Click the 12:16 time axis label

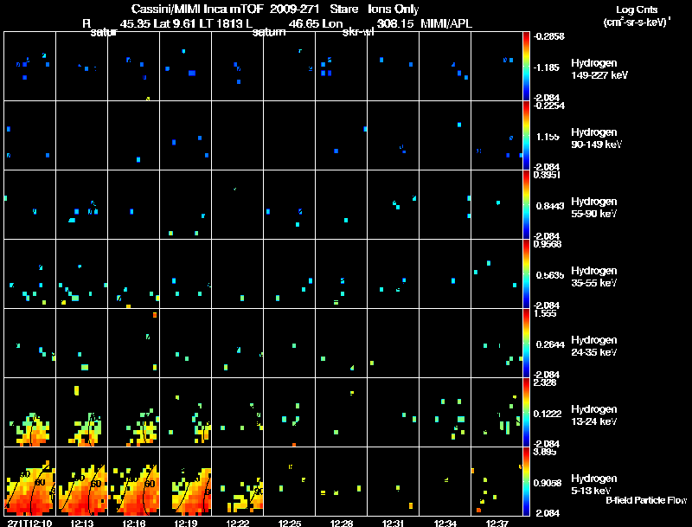(x=134, y=523)
